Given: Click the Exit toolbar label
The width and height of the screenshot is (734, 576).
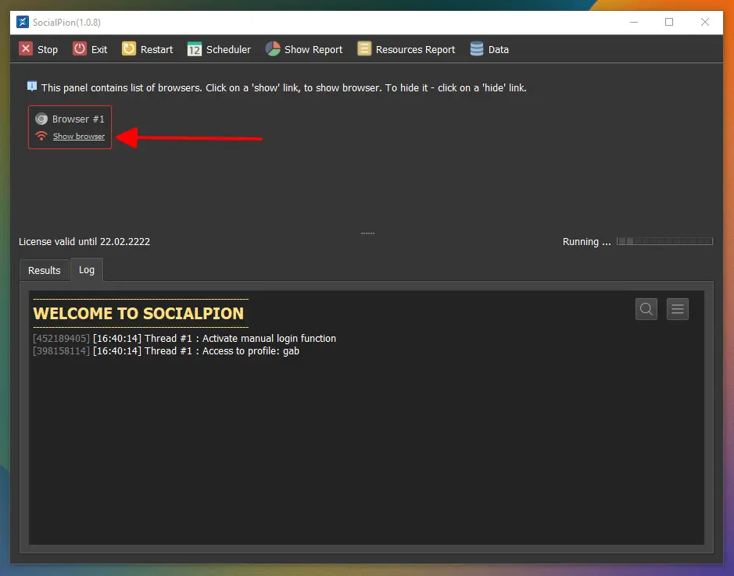Looking at the screenshot, I should tap(99, 49).
